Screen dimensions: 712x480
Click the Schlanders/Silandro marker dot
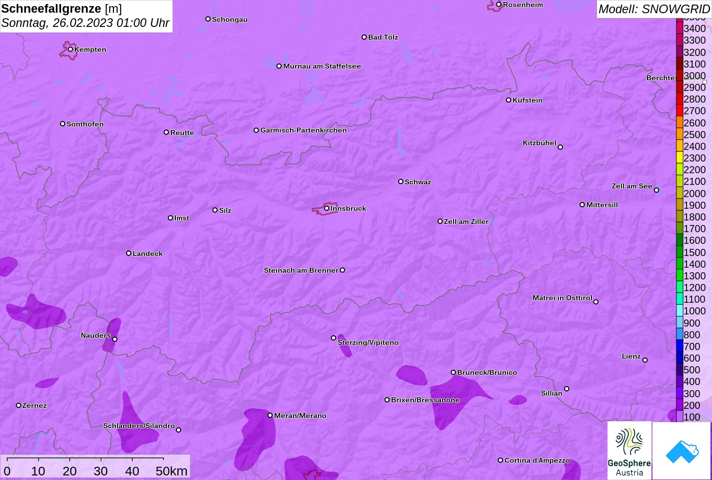[x=179, y=430]
